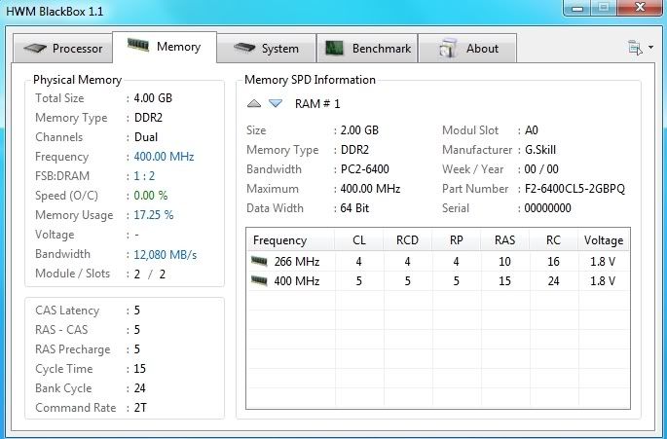Expand the dropdown arrow beside the export icon
This screenshot has height=439, width=667.
(x=651, y=48)
